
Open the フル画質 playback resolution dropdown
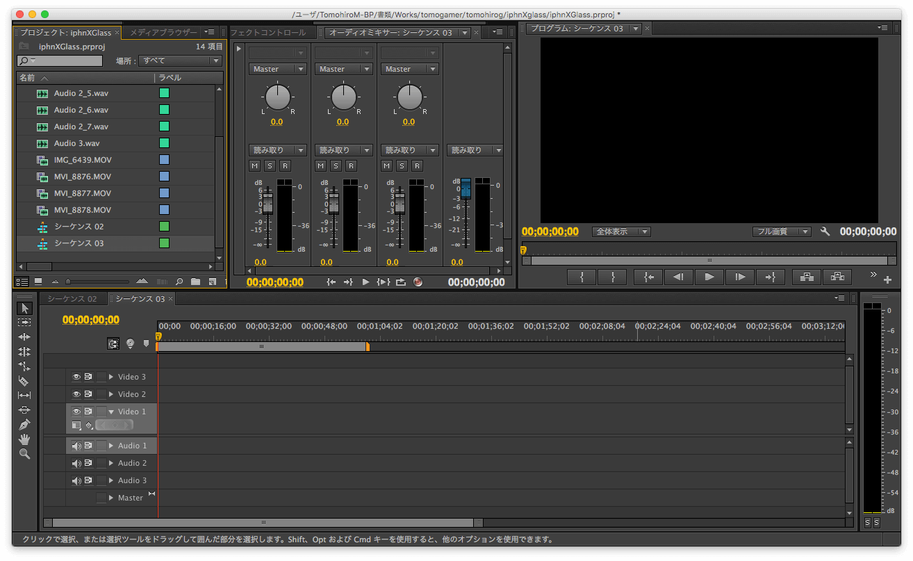point(782,231)
